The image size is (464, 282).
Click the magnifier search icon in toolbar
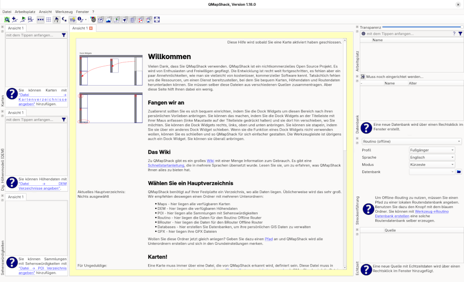7,20
